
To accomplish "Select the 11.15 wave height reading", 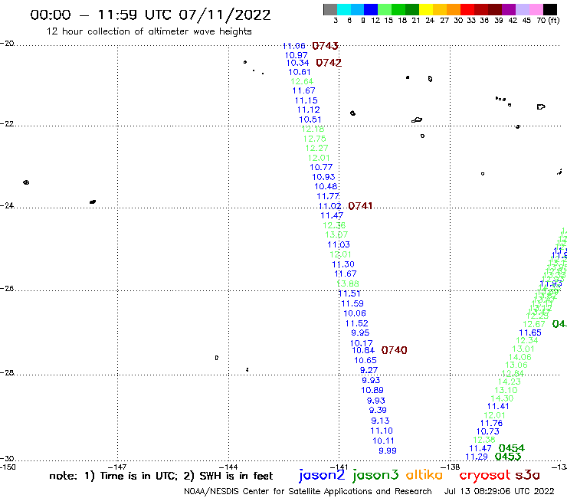I will (306, 100).
